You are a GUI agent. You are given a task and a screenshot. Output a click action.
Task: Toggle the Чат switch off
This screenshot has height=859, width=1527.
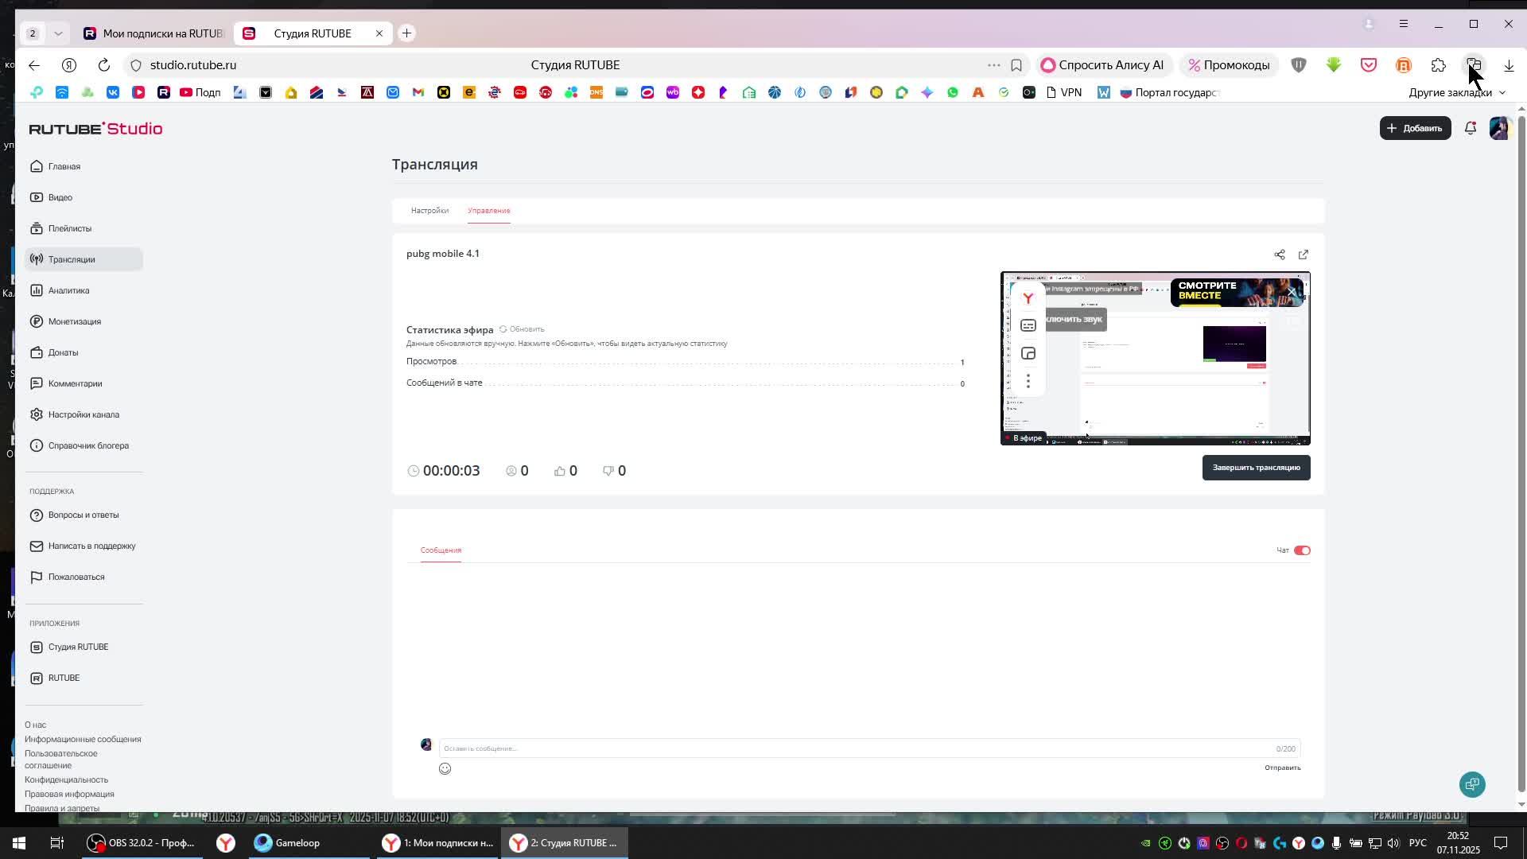coord(1301,550)
